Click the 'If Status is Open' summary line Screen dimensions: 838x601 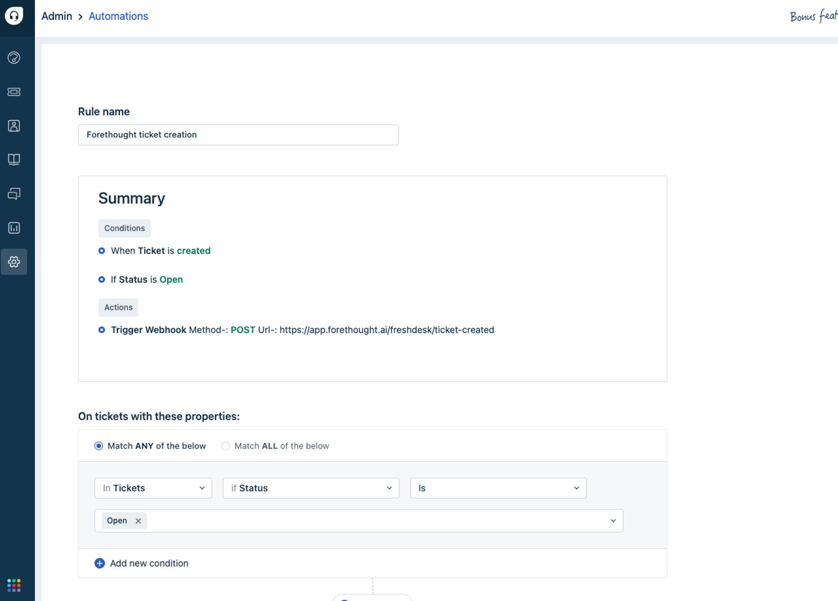pyautogui.click(x=147, y=280)
